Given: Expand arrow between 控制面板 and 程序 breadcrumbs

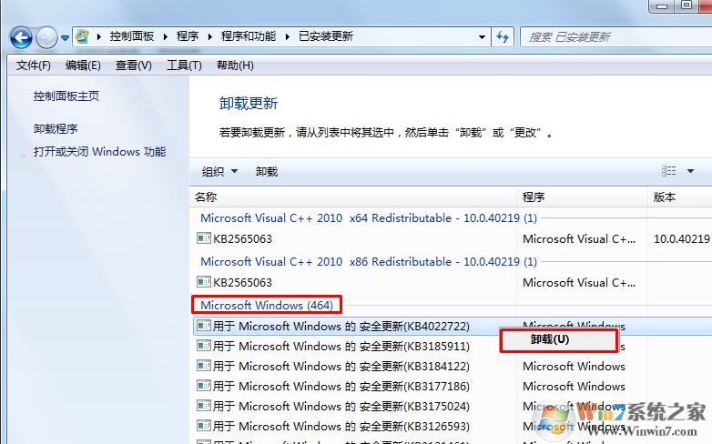Looking at the screenshot, I should coord(166,36).
